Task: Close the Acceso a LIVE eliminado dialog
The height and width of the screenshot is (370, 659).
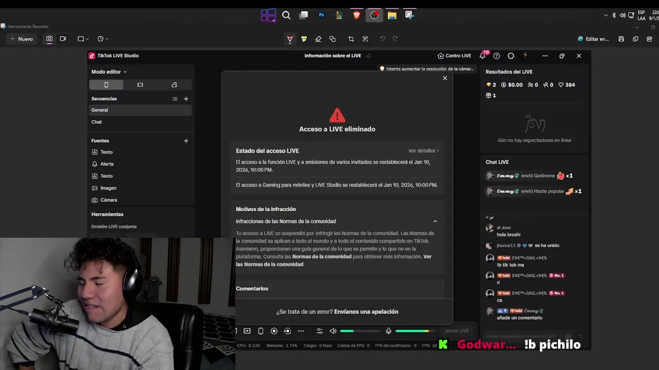Action: tap(445, 78)
